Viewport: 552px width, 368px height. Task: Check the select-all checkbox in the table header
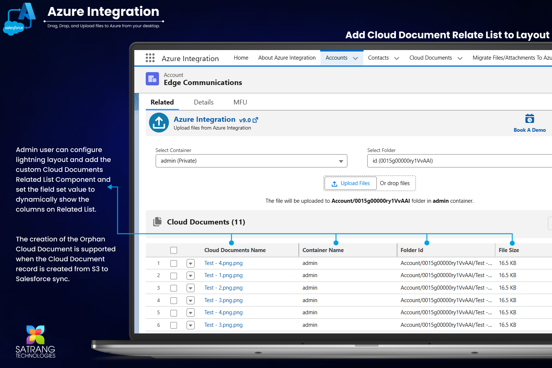point(173,250)
